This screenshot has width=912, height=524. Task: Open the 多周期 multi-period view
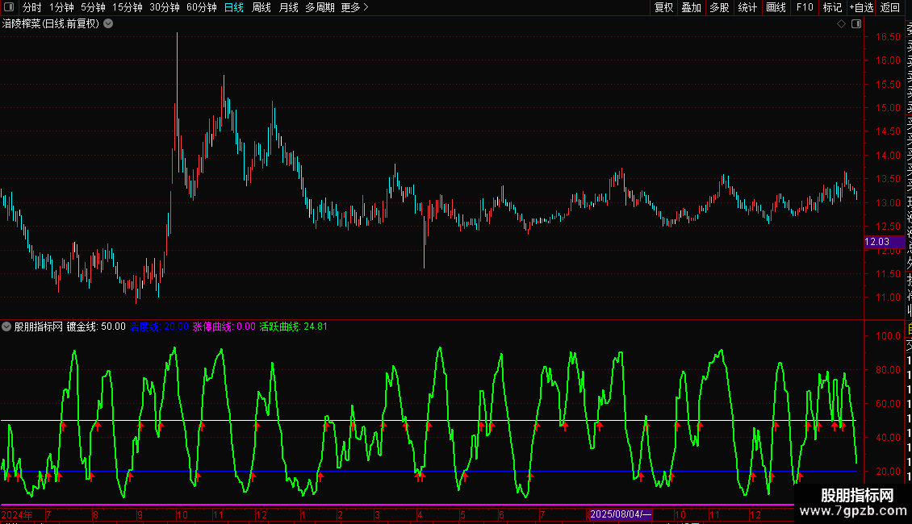(x=320, y=7)
